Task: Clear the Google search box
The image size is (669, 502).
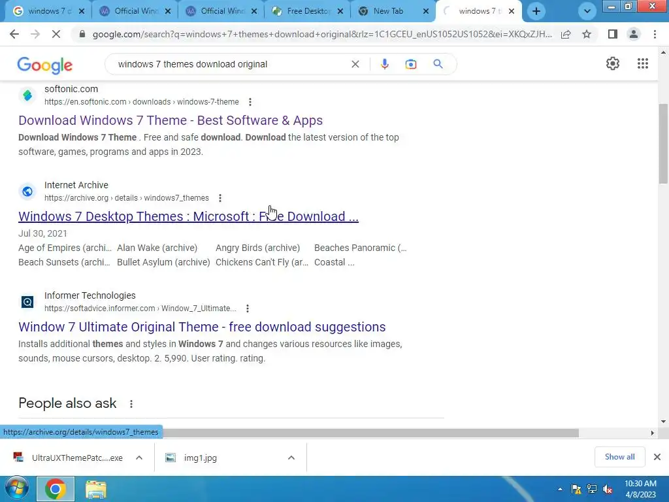Action: click(355, 64)
